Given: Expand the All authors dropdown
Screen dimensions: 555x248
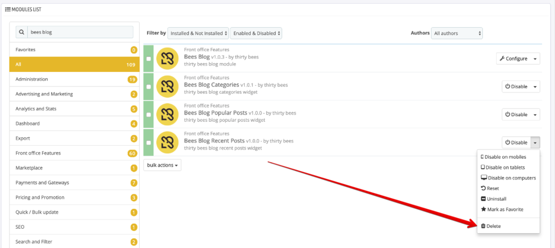Looking at the screenshot, I should click(457, 33).
